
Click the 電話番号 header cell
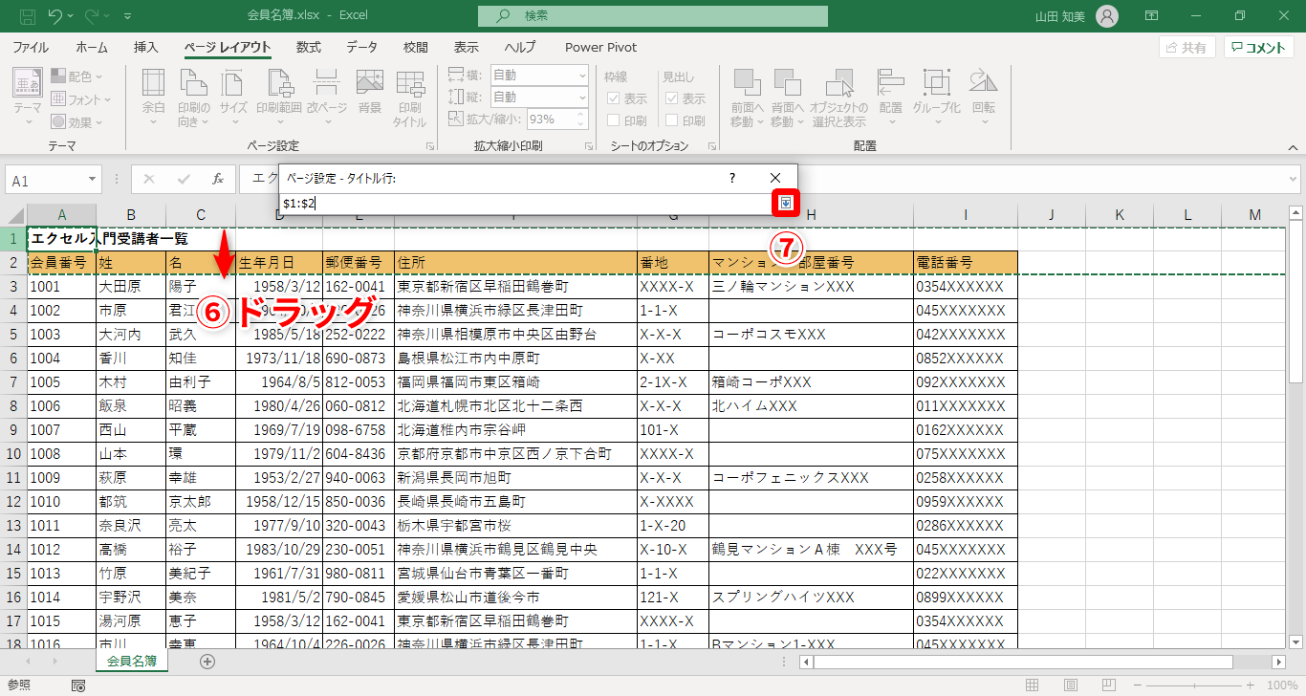(965, 262)
